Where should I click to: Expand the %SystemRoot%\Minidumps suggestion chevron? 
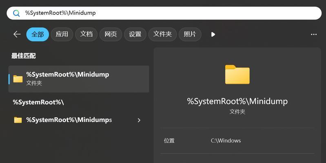coord(139,120)
